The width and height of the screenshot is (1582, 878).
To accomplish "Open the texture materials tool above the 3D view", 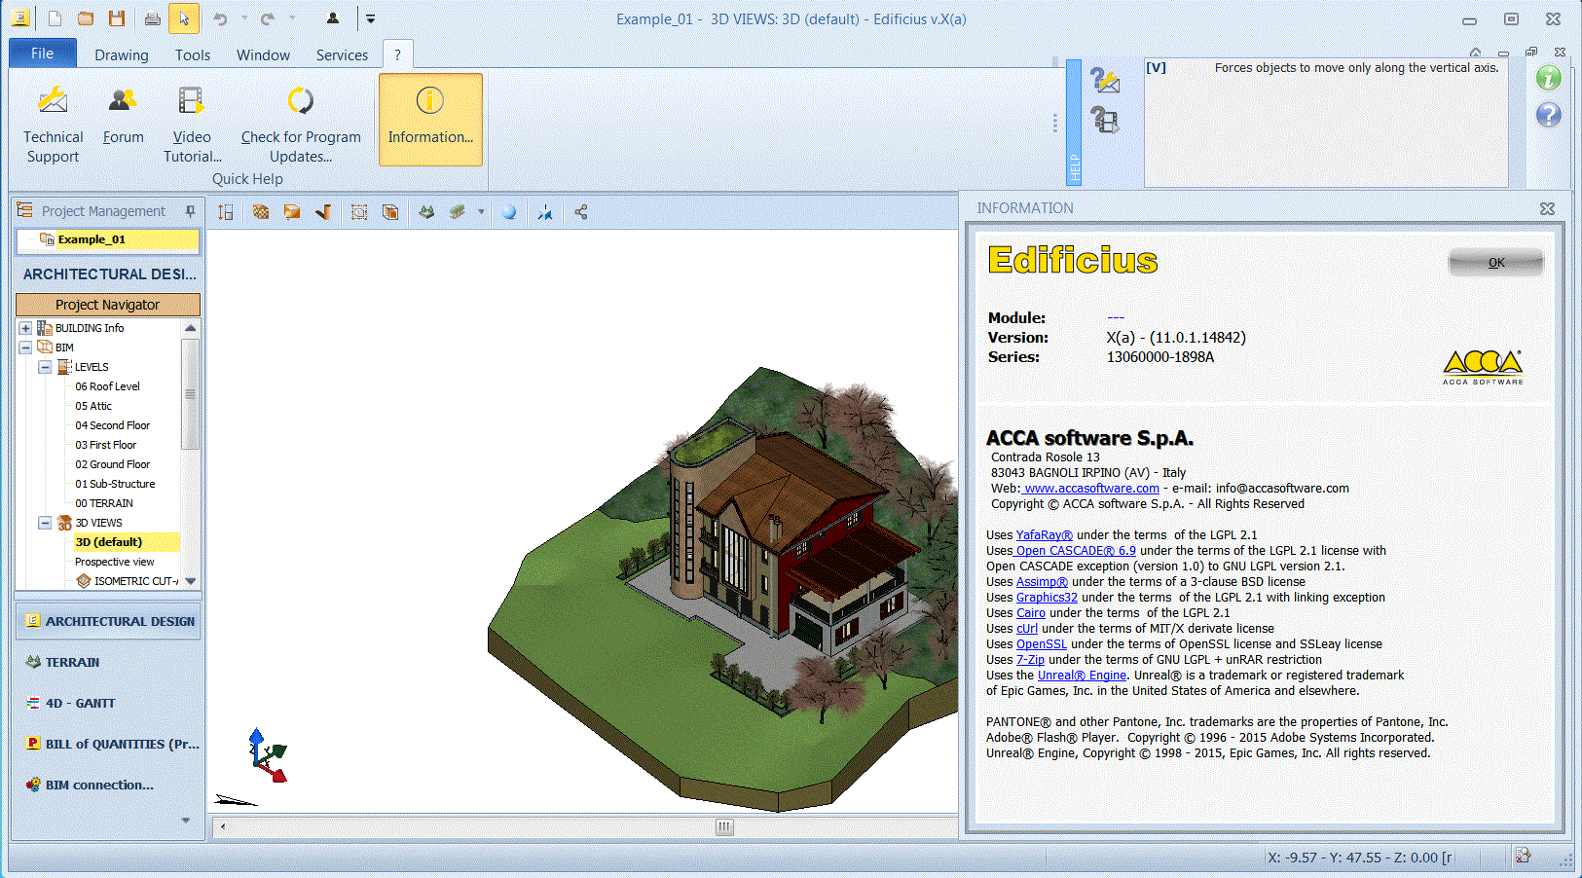I will tap(260, 211).
